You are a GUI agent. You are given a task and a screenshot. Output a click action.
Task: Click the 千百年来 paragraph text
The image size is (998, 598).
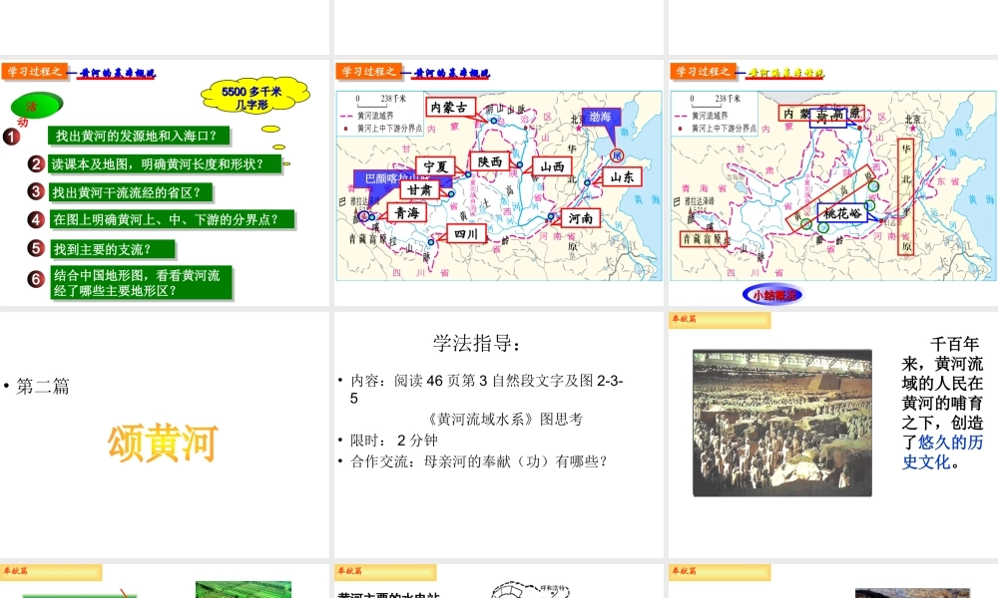click(x=943, y=403)
